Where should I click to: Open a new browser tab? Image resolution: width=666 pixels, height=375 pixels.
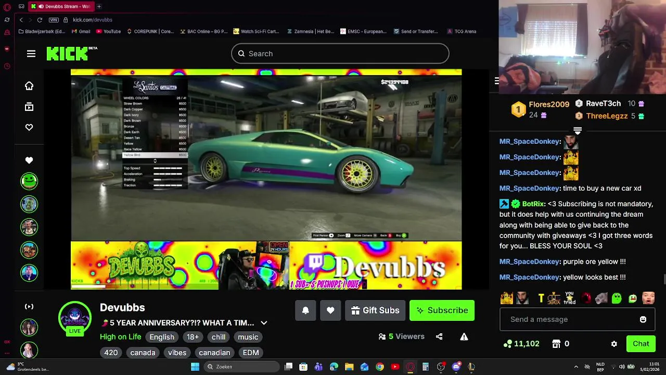pos(99,6)
